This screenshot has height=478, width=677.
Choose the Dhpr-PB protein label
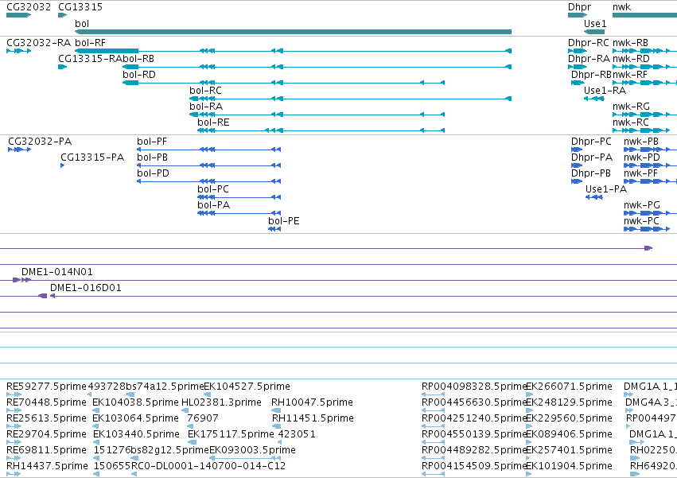[591, 173]
